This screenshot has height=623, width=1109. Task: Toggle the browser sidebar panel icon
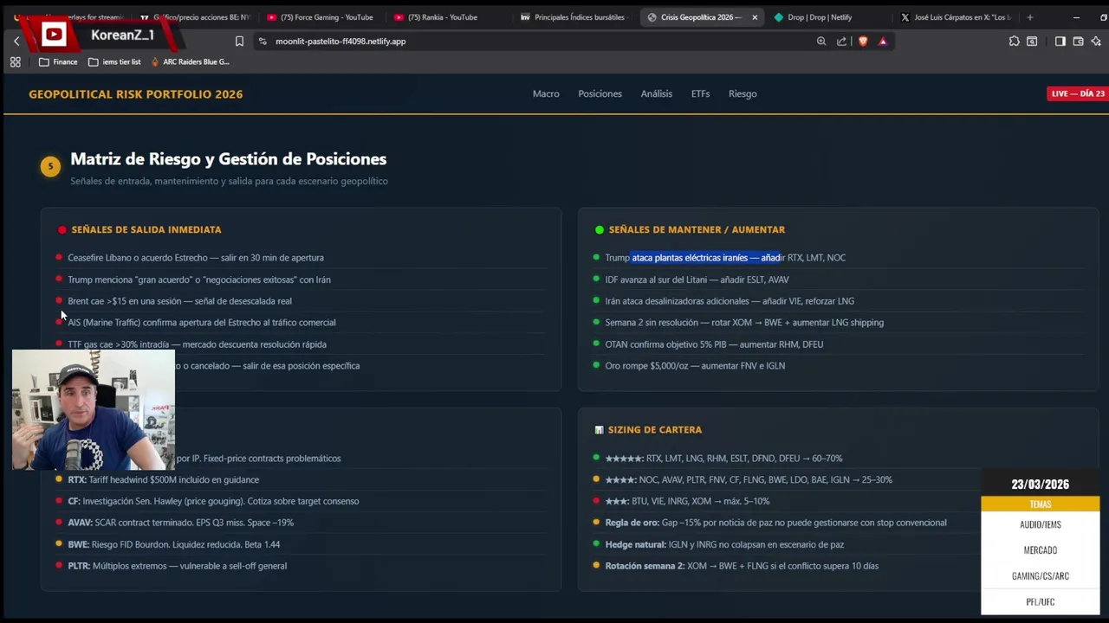pos(1060,41)
